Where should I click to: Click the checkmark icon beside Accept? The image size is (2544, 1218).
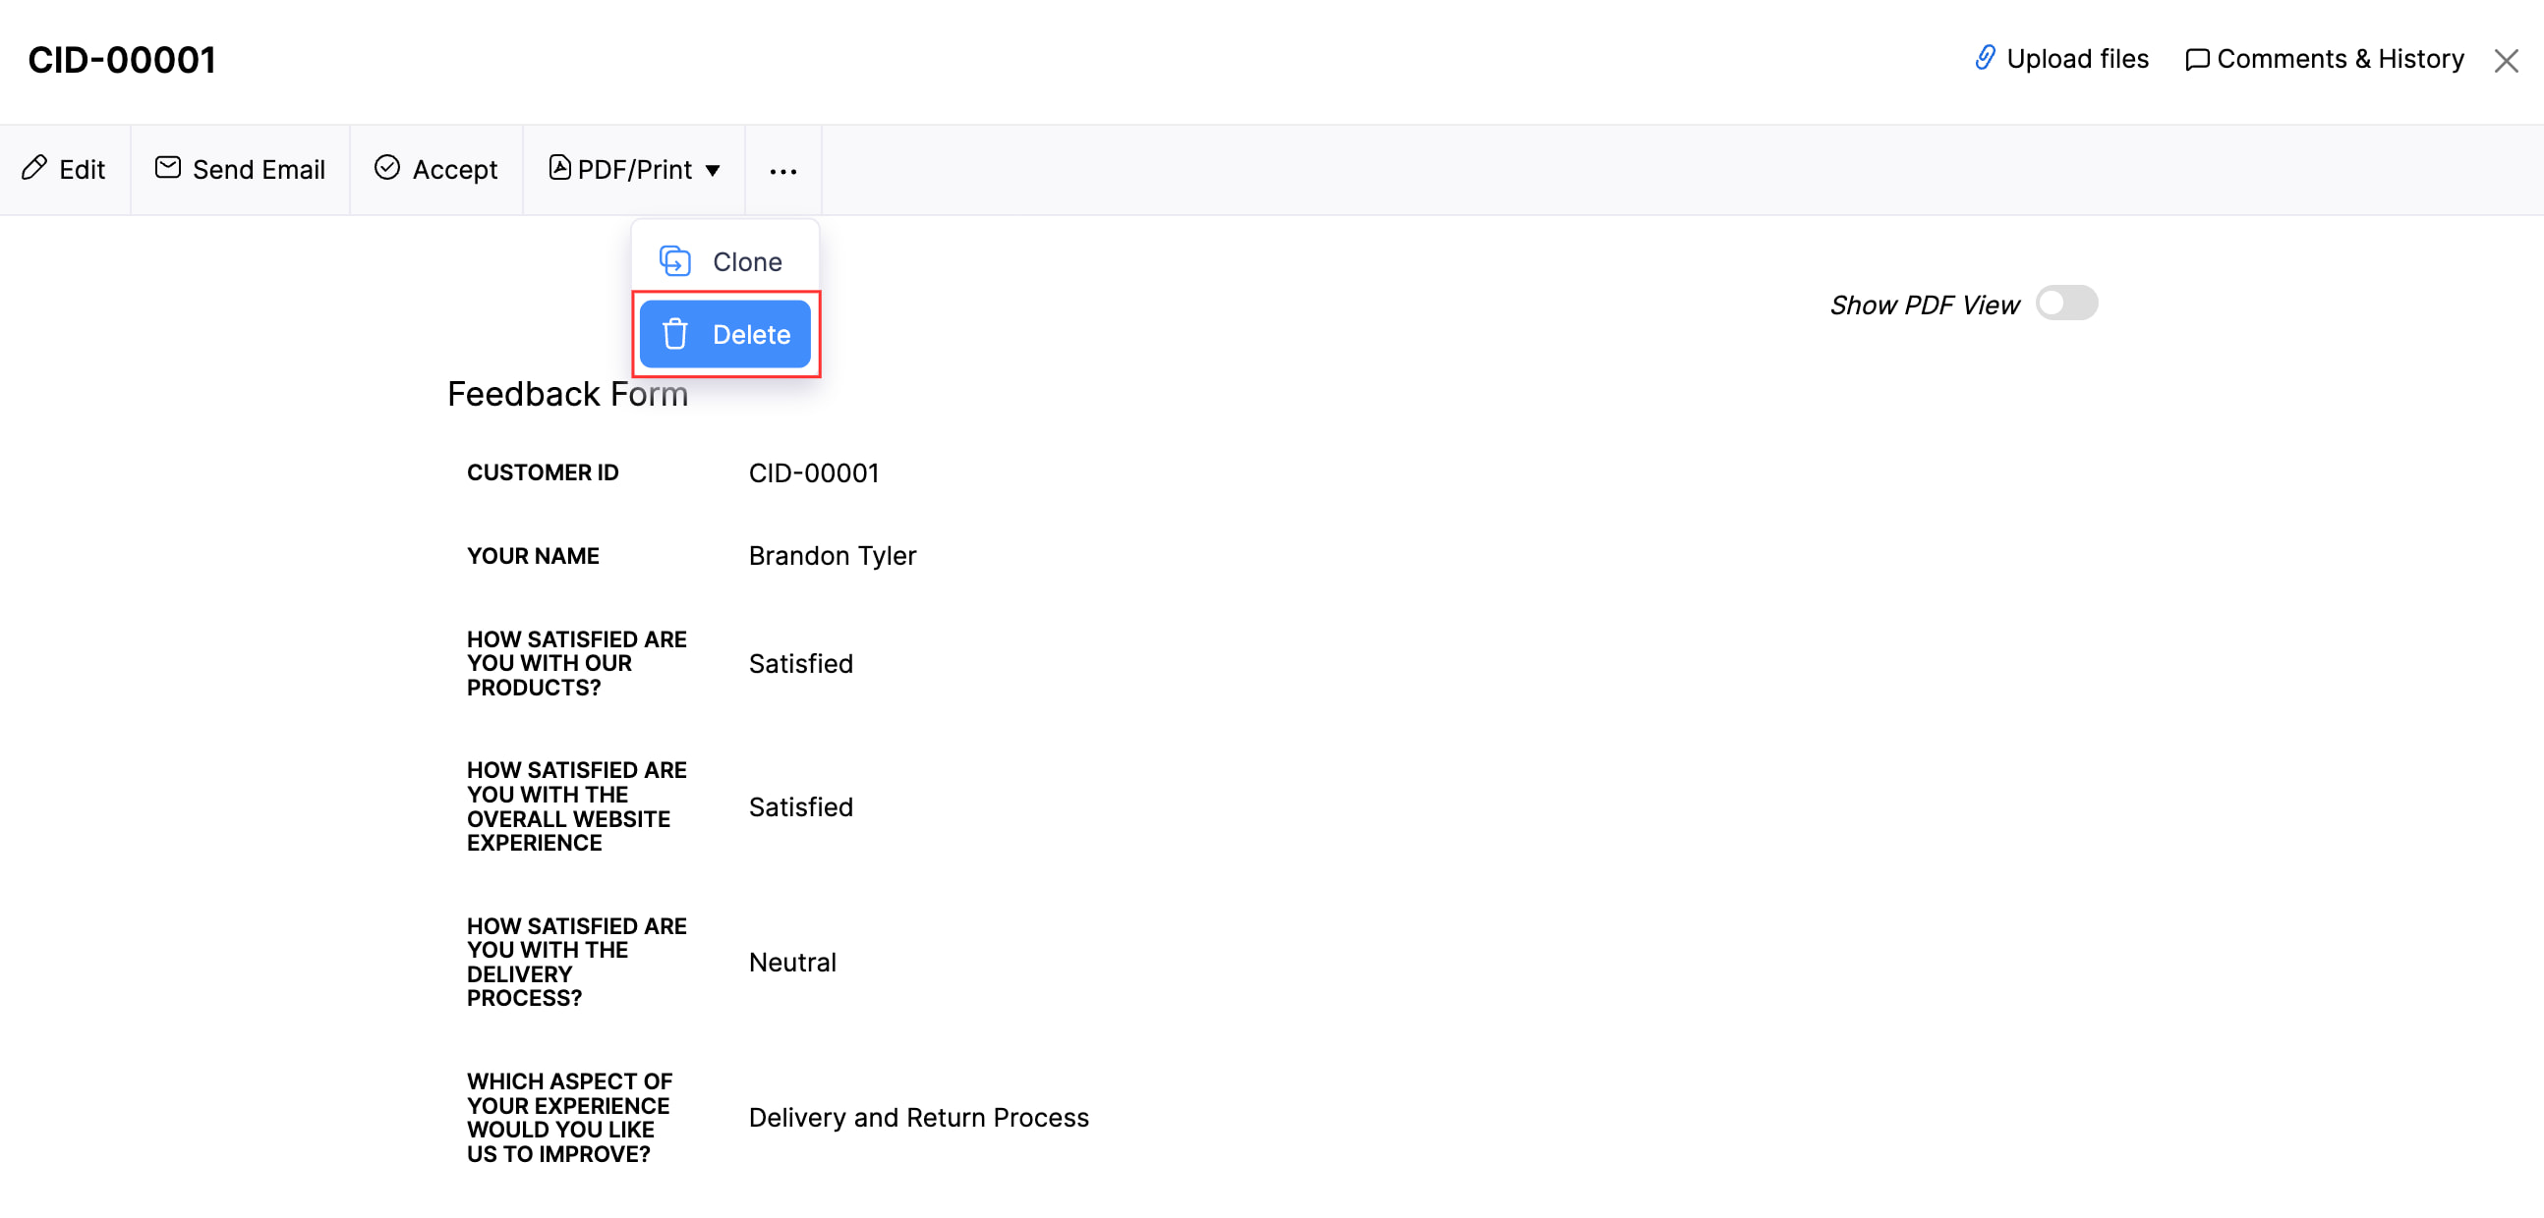click(387, 169)
